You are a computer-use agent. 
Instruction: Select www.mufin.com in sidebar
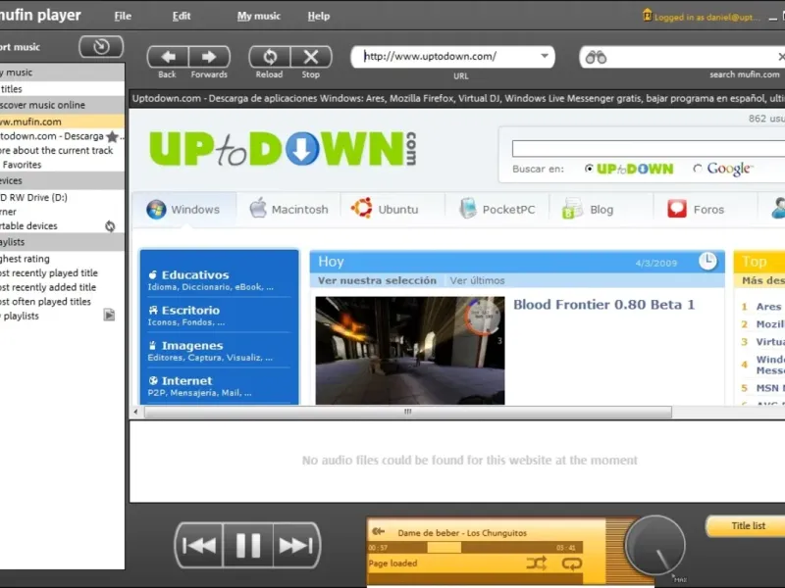[62, 122]
